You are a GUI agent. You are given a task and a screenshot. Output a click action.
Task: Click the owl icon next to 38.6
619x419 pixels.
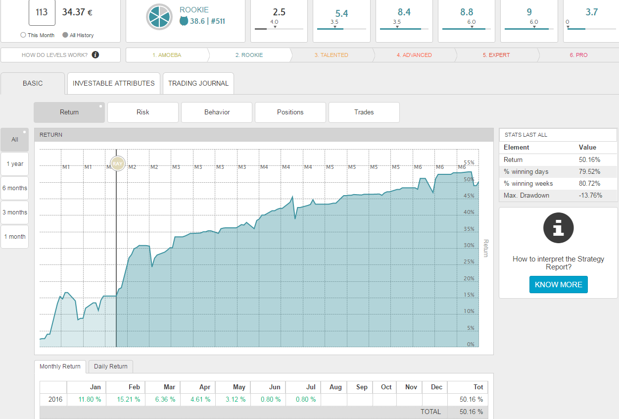click(184, 21)
